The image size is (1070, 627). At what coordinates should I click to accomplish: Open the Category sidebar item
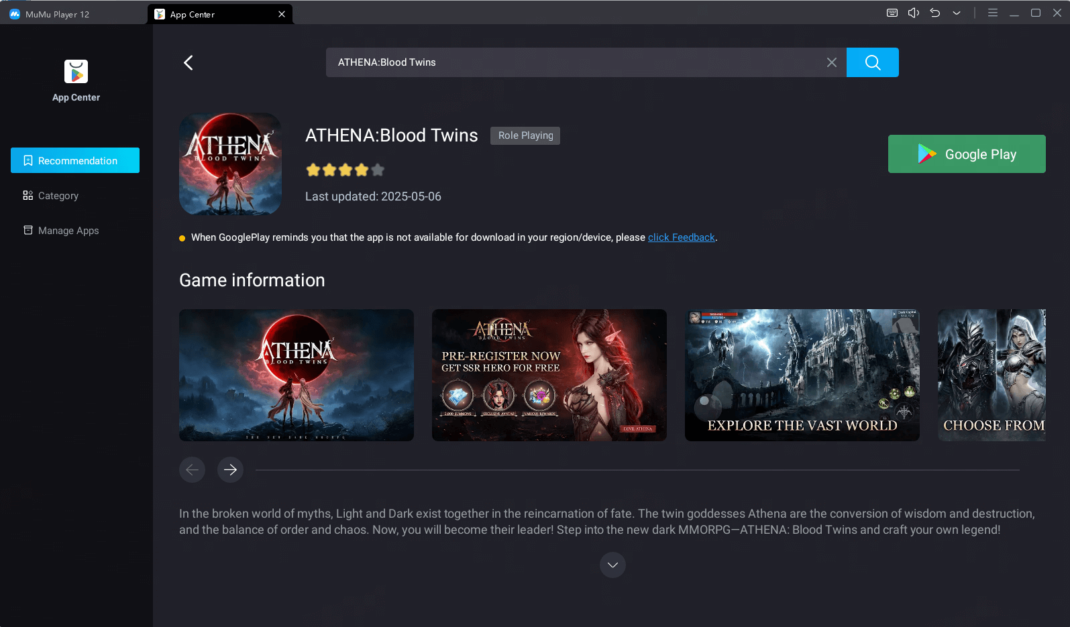pyautogui.click(x=75, y=196)
